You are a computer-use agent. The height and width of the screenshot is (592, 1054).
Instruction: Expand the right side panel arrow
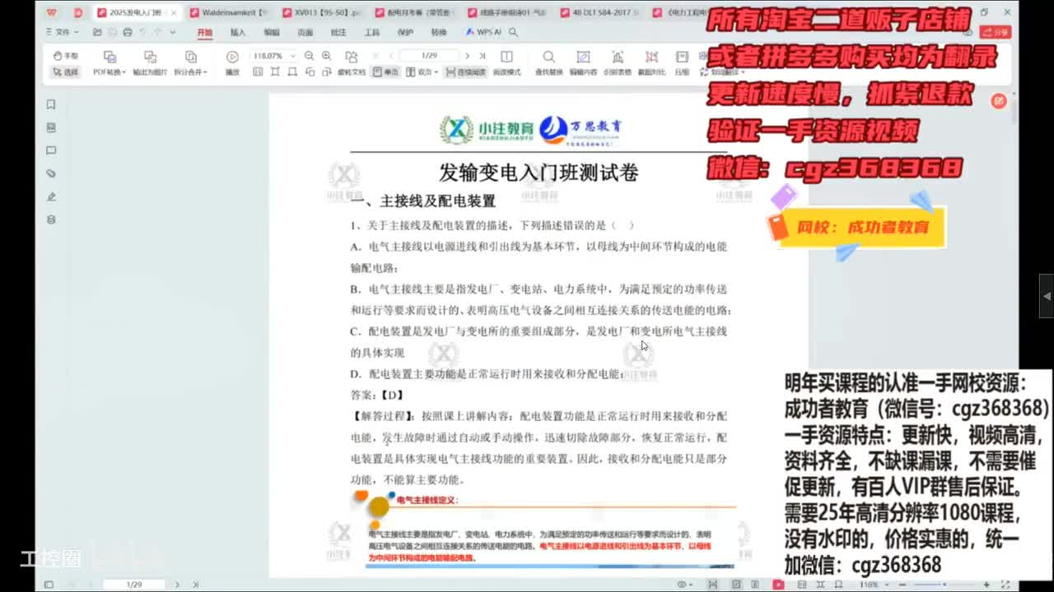pyautogui.click(x=1047, y=295)
